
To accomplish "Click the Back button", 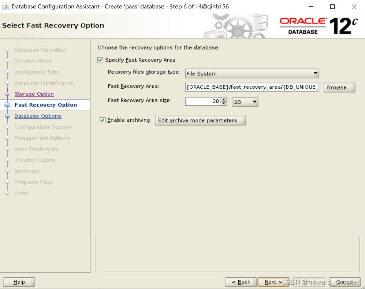I will (x=241, y=282).
